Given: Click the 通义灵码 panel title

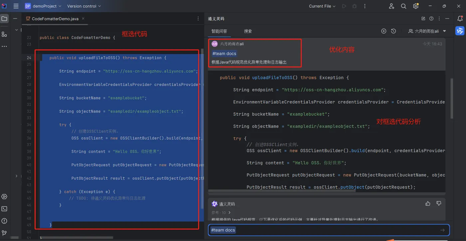Looking at the screenshot, I should [216, 19].
